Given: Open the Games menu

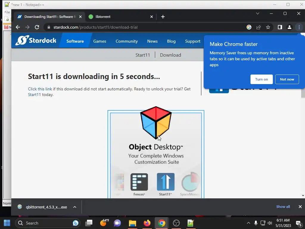Looking at the screenshot, I should (99, 41).
